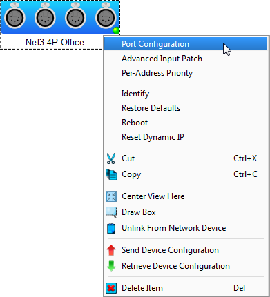This screenshot has width=270, height=297.
Task: Click the Unlink clipboard icon
Action: point(111,228)
